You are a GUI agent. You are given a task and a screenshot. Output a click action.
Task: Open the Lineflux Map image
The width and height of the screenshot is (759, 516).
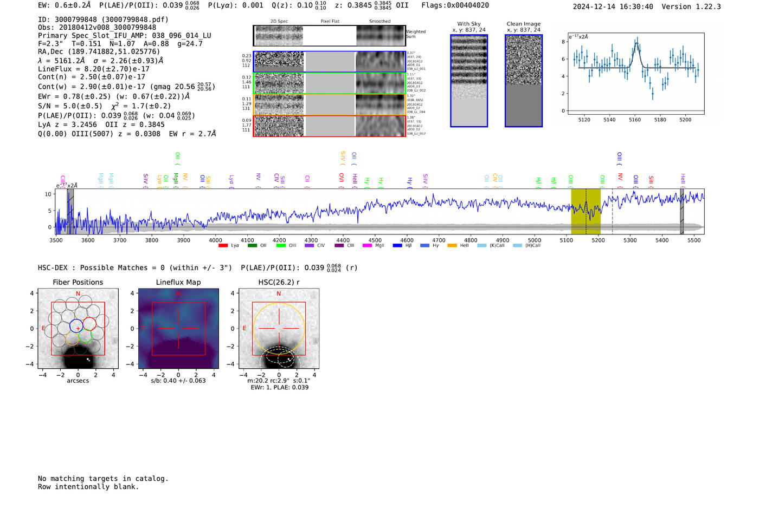coord(178,329)
